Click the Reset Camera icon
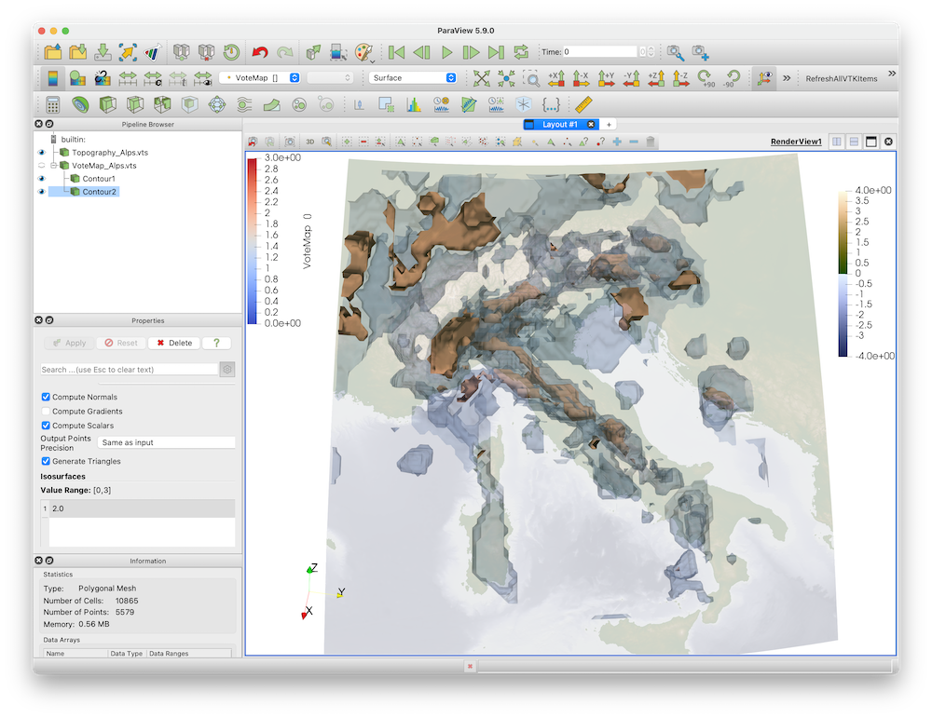 click(x=481, y=78)
